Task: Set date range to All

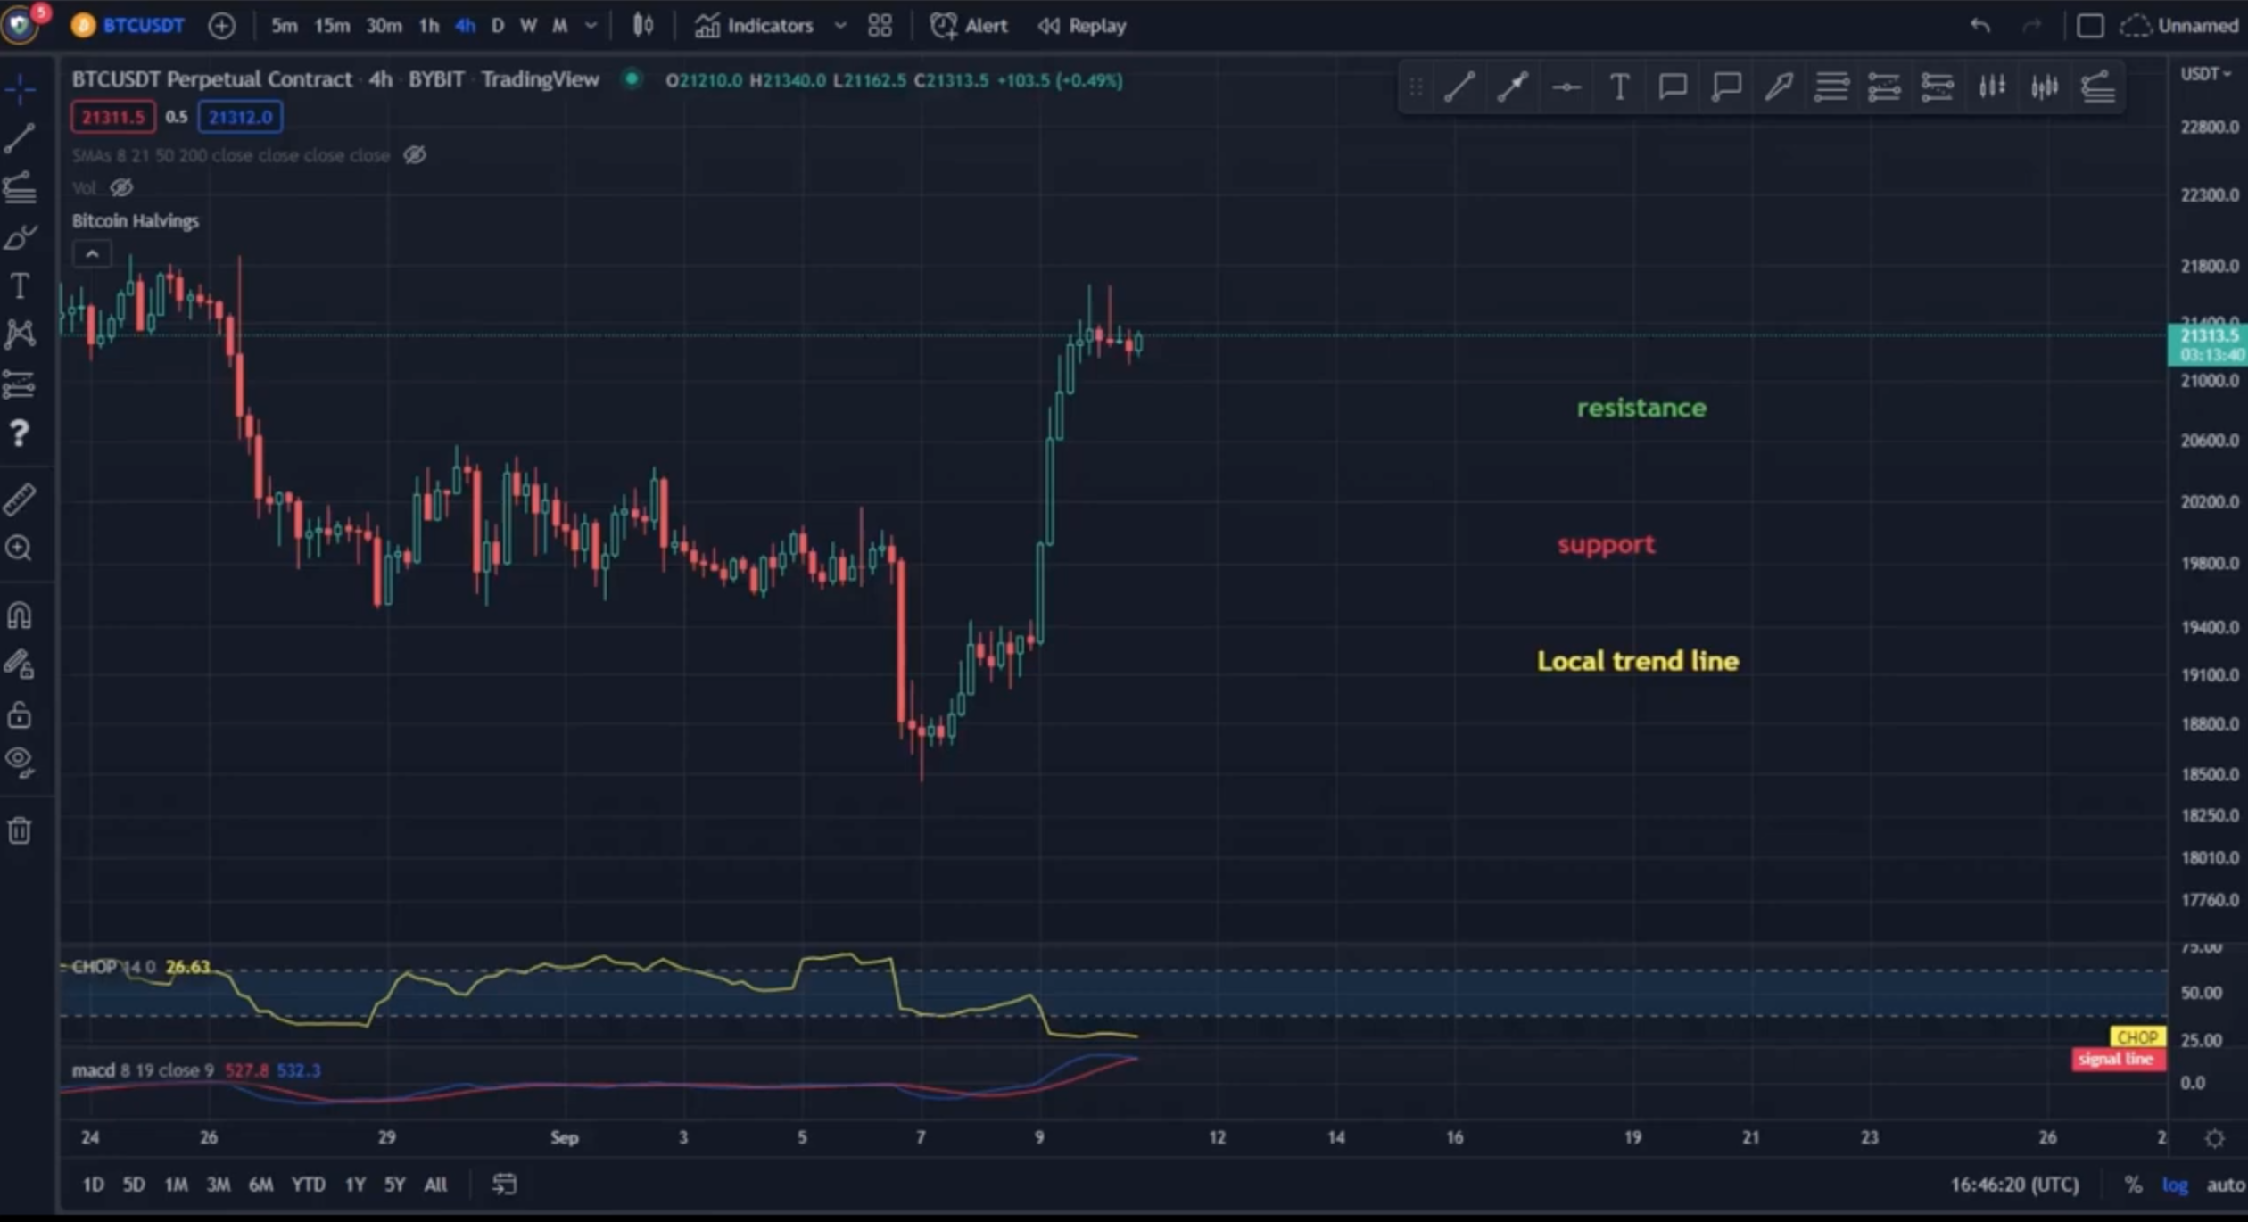Action: coord(435,1185)
